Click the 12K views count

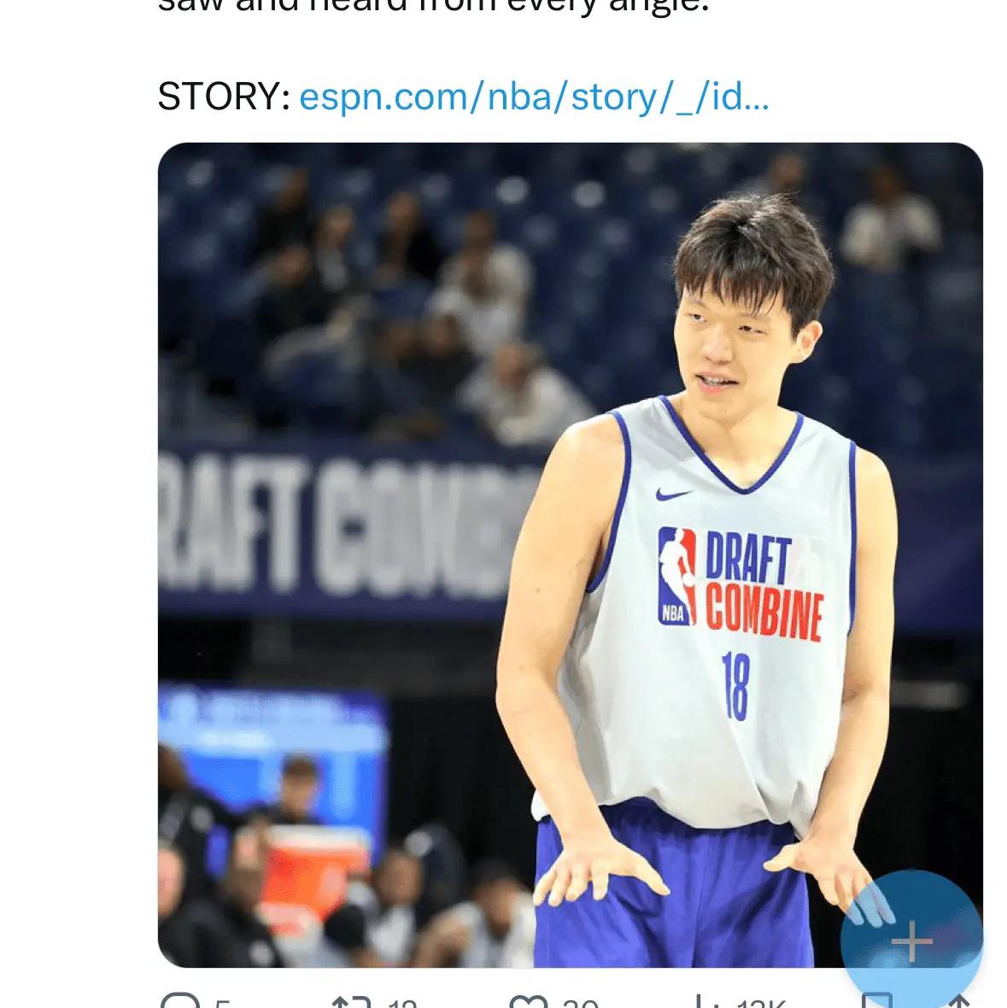point(760,1004)
